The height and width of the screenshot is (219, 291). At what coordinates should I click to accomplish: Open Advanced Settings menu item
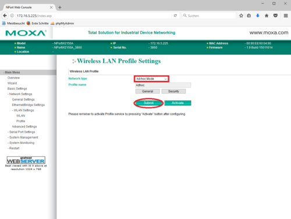coord(24,126)
